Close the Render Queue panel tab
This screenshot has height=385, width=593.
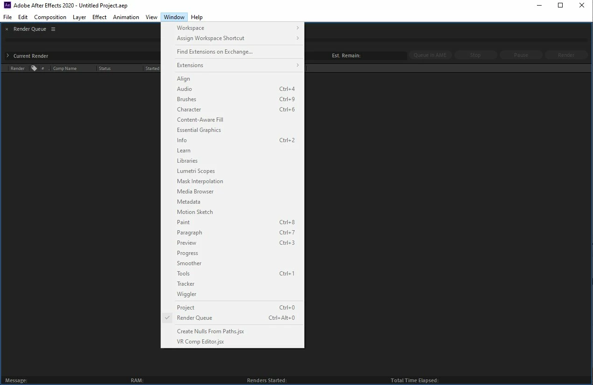click(x=7, y=29)
